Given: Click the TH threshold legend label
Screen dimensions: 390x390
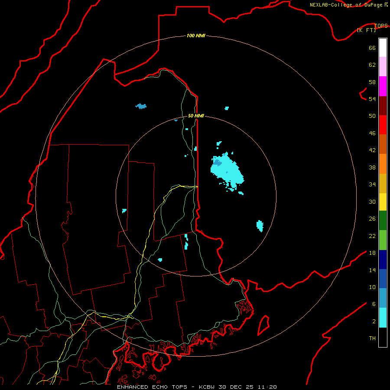Looking at the screenshot, I should coord(372,338).
